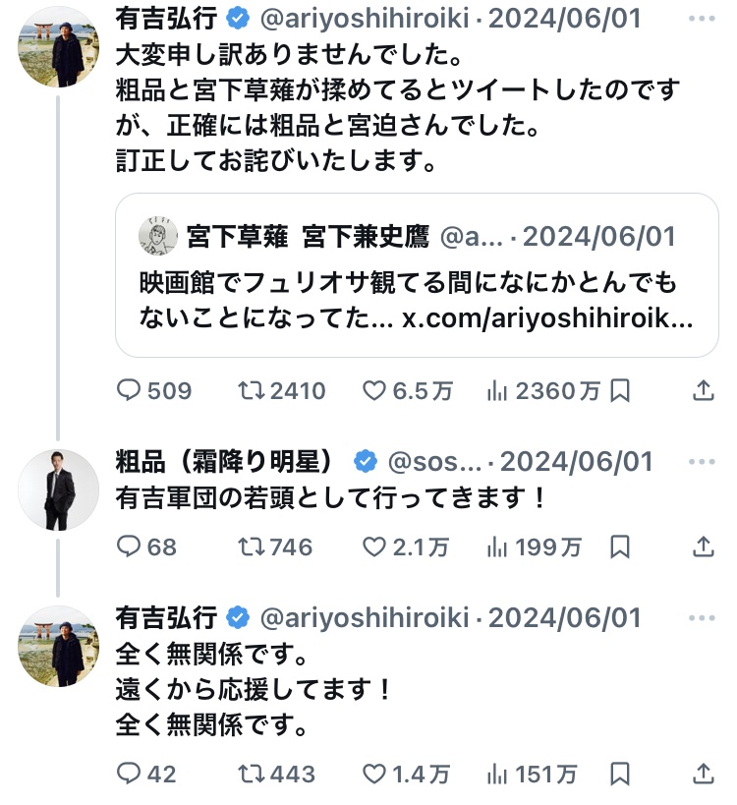Bookmark the last 有吉弘行 tweet
The width and height of the screenshot is (737, 805).
(x=620, y=775)
